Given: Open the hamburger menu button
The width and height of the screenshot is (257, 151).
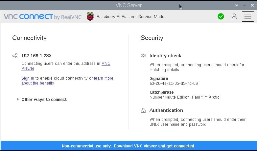Looking at the screenshot, I should pos(248,16).
